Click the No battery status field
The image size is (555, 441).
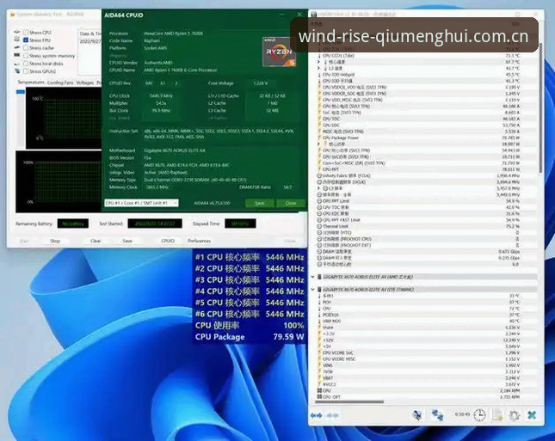click(72, 224)
